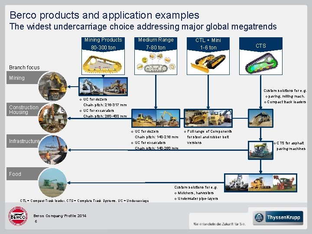Click the slide page number 6
This screenshot has width=312, height=234.
point(36,221)
